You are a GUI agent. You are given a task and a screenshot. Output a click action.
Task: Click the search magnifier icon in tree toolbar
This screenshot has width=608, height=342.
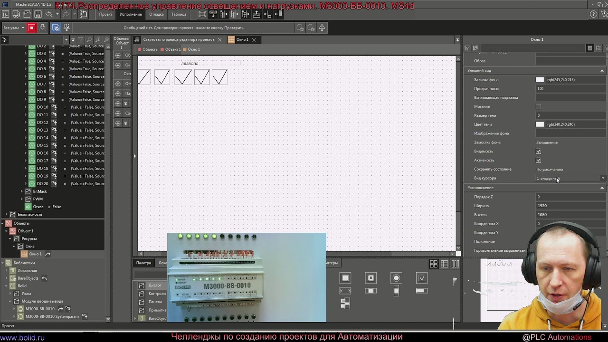pos(89,40)
